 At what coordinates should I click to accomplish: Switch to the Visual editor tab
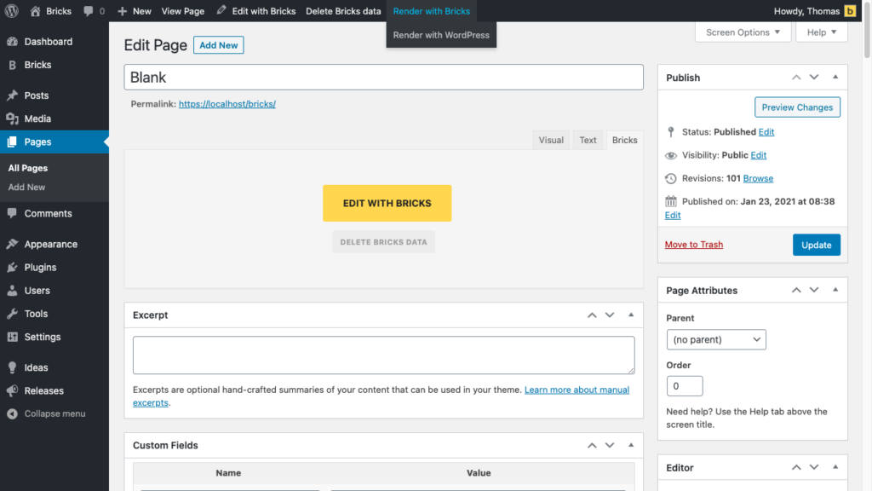(x=551, y=140)
